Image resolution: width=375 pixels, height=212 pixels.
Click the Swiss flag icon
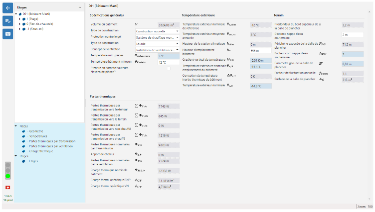pyautogui.click(x=7, y=188)
